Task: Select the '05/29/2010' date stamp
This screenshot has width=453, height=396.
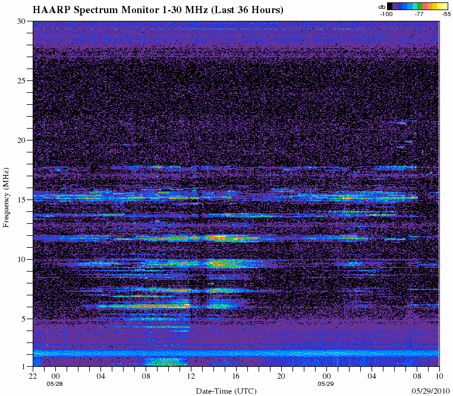Action: point(431,391)
